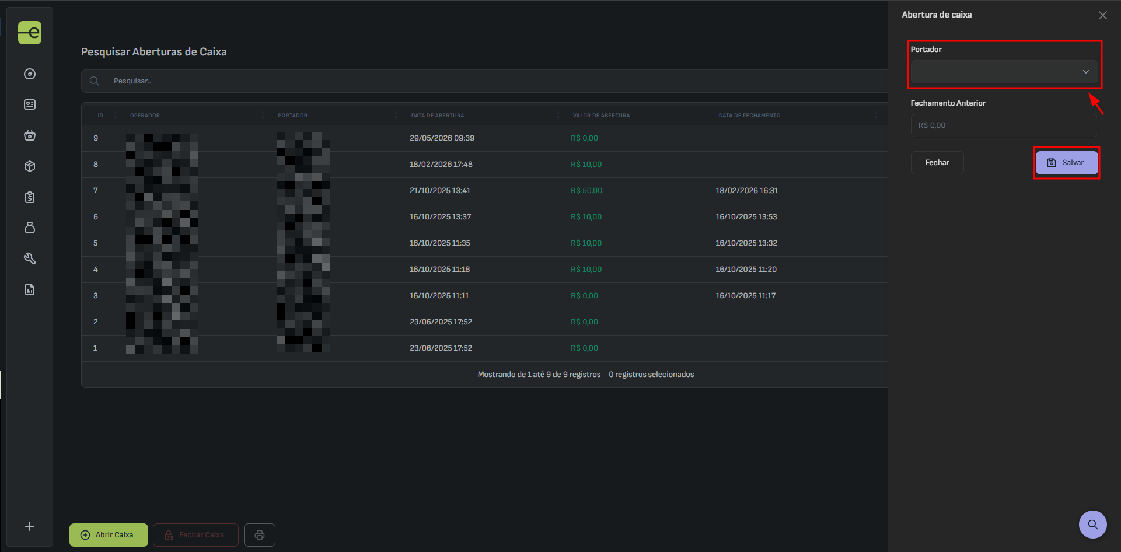The image size is (1121, 552).
Task: Sort by the Portador column header
Action: point(292,116)
